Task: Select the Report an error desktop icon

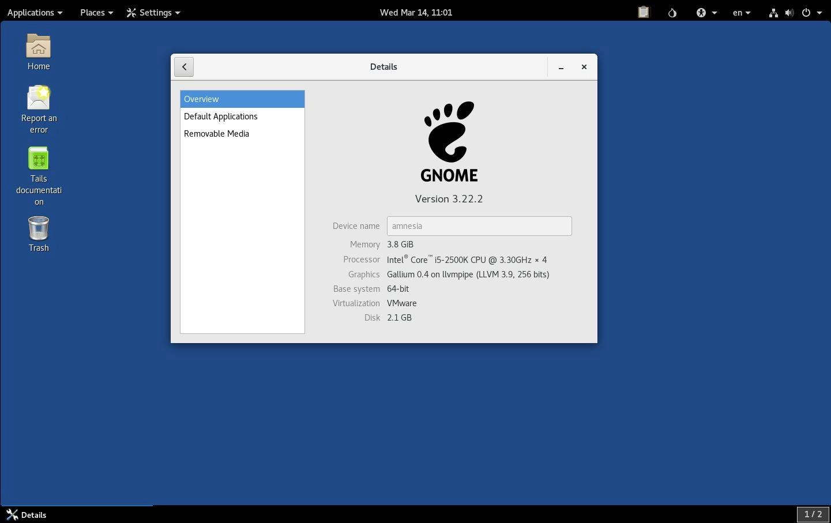Action: 39,110
